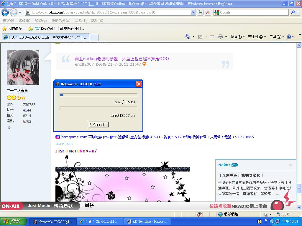Click the network computers tray icon
This screenshot has height=226, width=302.
click(277, 222)
